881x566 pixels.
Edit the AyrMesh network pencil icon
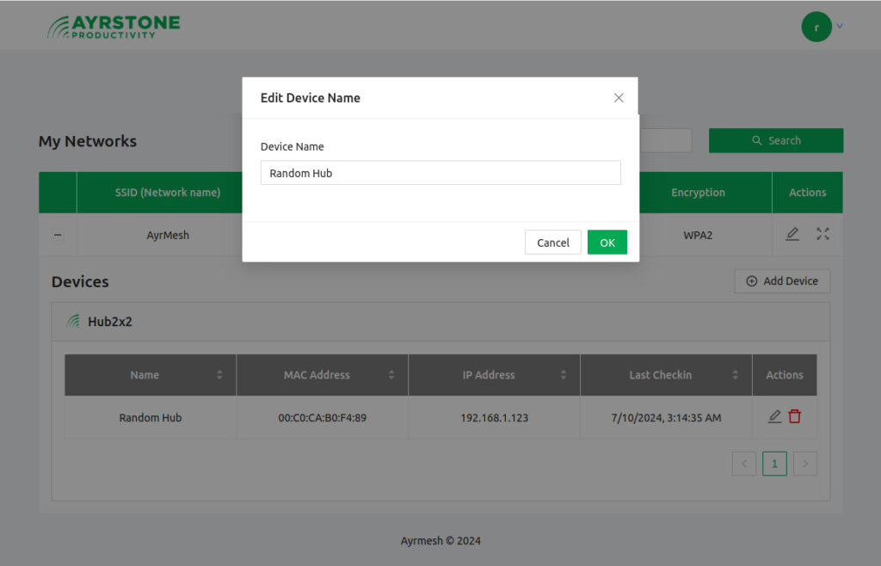pyautogui.click(x=792, y=234)
